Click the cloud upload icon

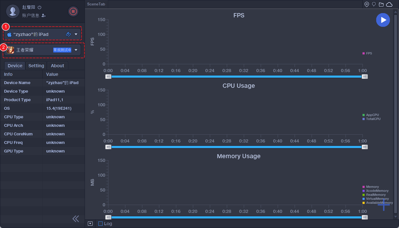click(389, 4)
